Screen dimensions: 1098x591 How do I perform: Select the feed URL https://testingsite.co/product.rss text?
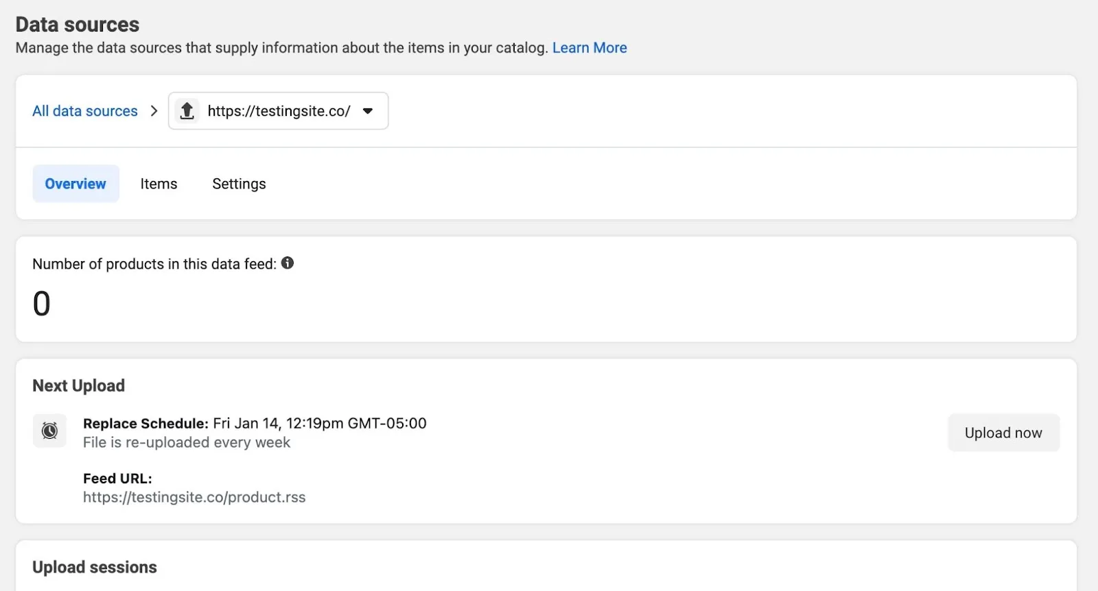click(194, 497)
